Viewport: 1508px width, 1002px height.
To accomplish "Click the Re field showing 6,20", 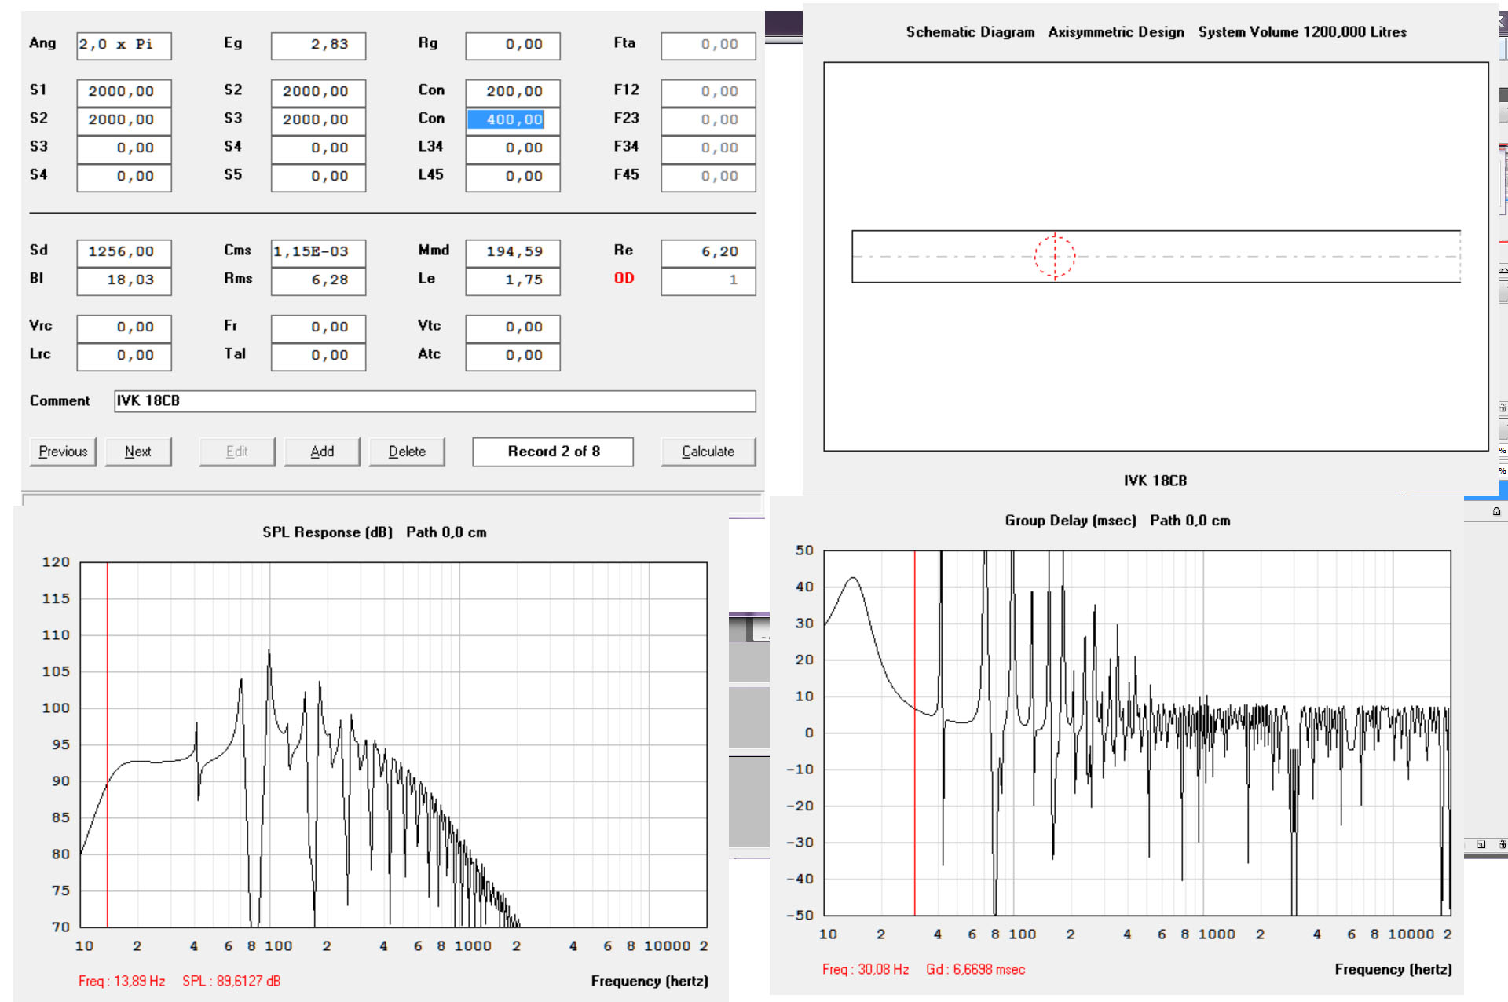I will click(708, 252).
